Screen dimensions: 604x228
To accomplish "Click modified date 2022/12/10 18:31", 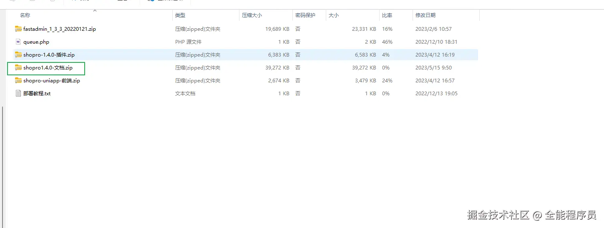I will [436, 42].
